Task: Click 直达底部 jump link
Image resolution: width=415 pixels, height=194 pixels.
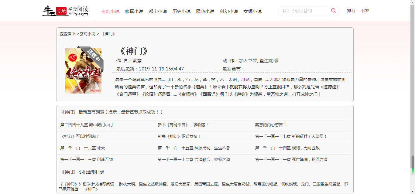Action: tap(269, 61)
